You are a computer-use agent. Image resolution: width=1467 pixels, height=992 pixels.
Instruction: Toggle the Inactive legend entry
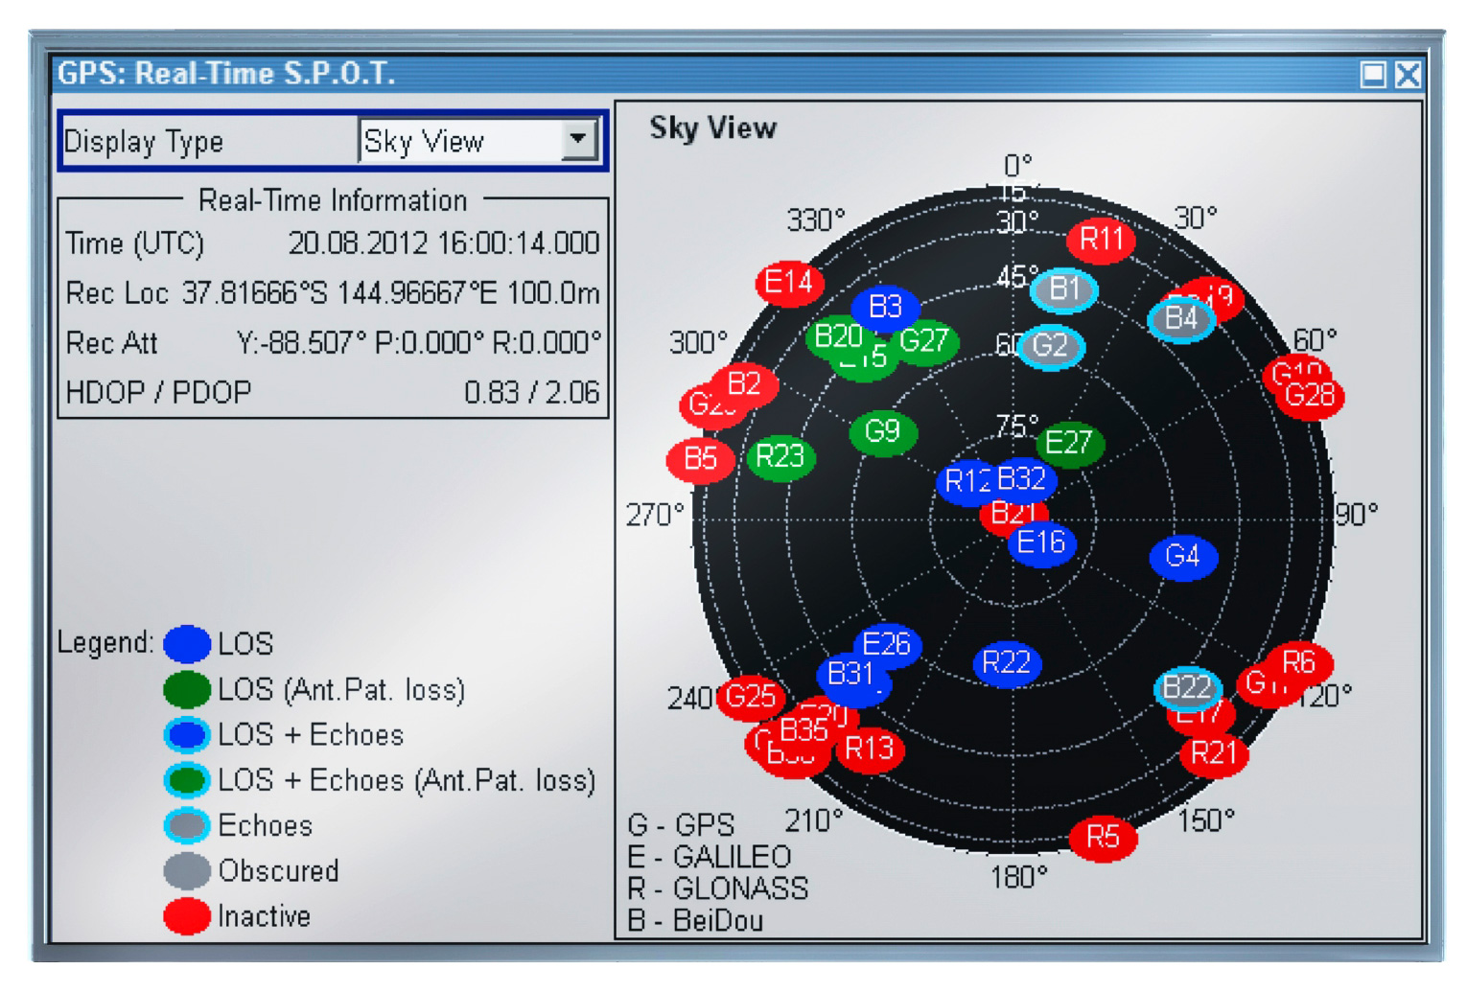pos(187,916)
